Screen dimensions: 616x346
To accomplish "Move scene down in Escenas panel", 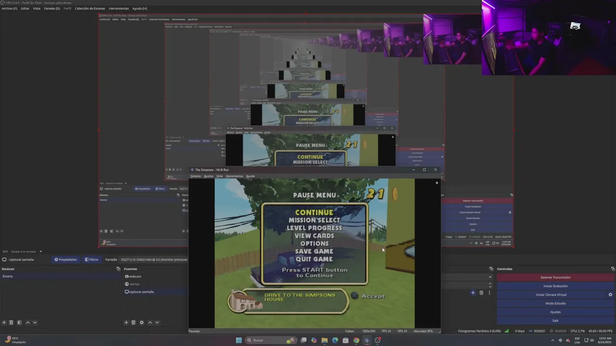I will (35, 322).
